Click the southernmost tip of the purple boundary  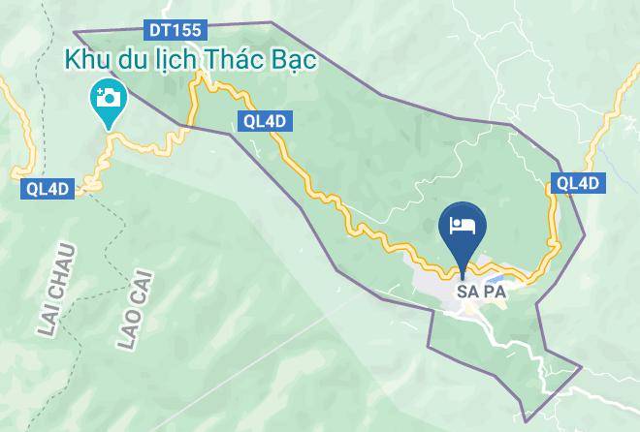(x=526, y=421)
